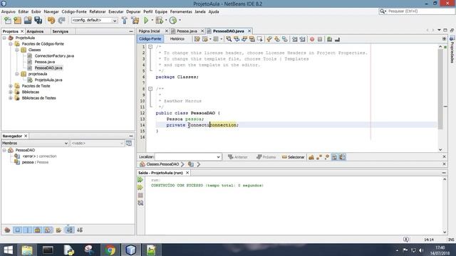Switch to the Histórico view tab
This screenshot has height=256, width=456.
pos(177,39)
